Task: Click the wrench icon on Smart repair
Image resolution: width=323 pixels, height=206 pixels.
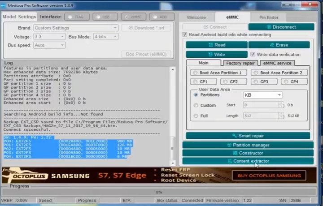Action: pos(234,136)
